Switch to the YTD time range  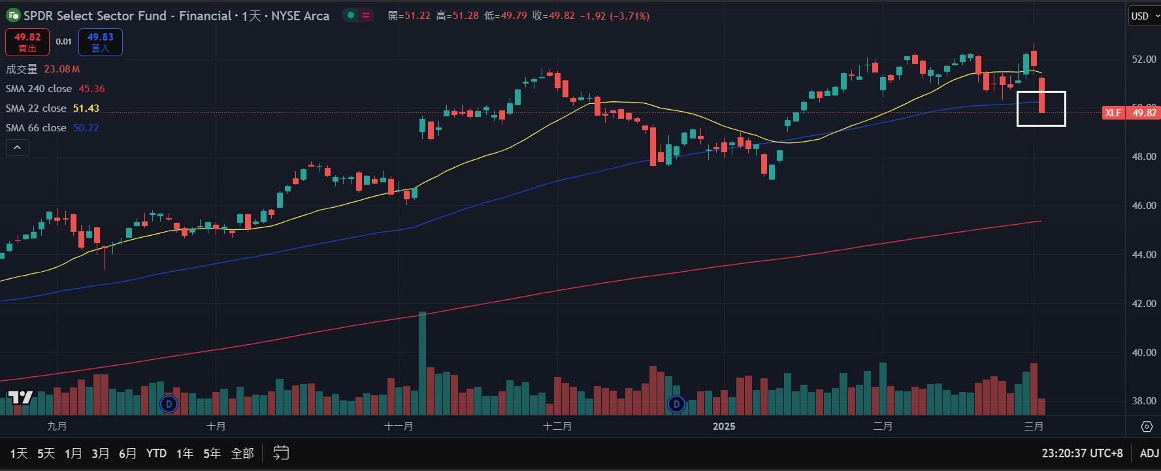point(156,453)
